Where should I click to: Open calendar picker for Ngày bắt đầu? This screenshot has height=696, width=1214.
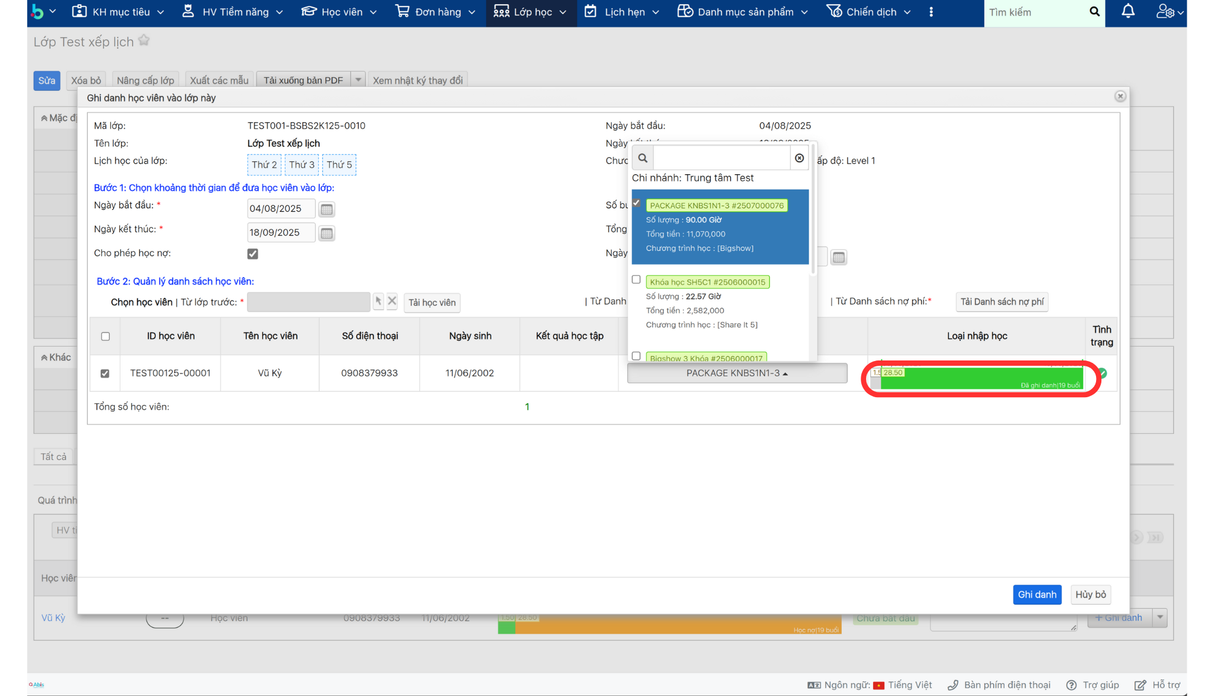(x=327, y=209)
